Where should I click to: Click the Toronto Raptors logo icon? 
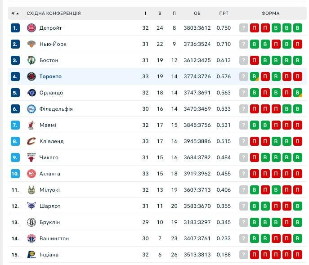[31, 76]
